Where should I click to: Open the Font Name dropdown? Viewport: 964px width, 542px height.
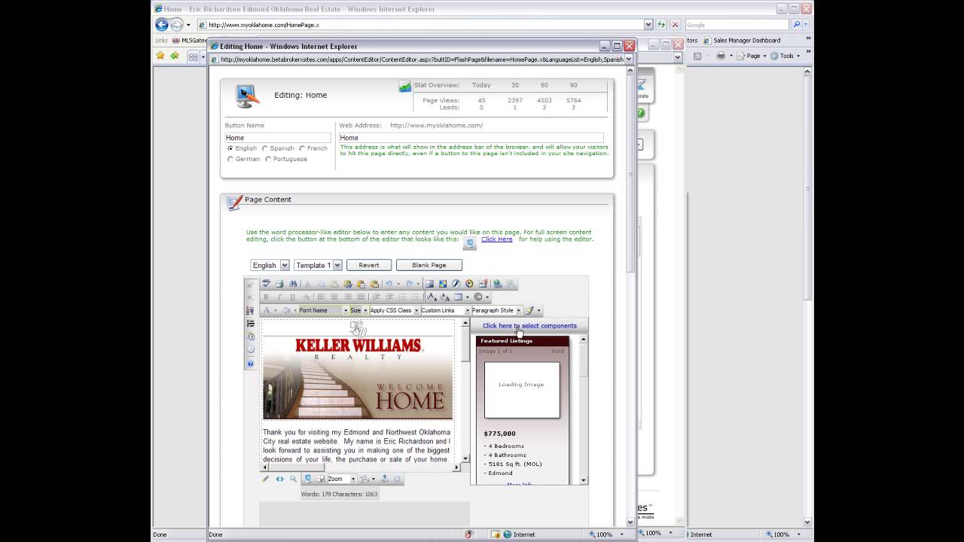point(324,310)
